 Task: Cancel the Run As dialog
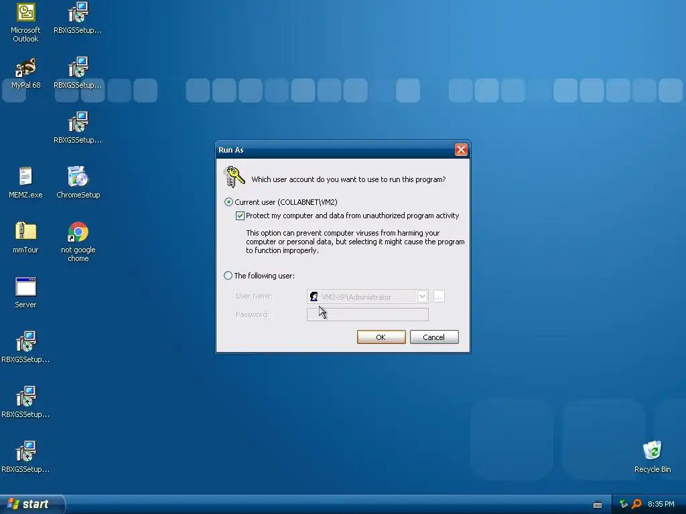434,337
